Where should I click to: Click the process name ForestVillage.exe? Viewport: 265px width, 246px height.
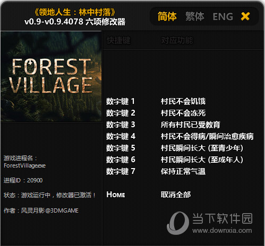(24, 165)
